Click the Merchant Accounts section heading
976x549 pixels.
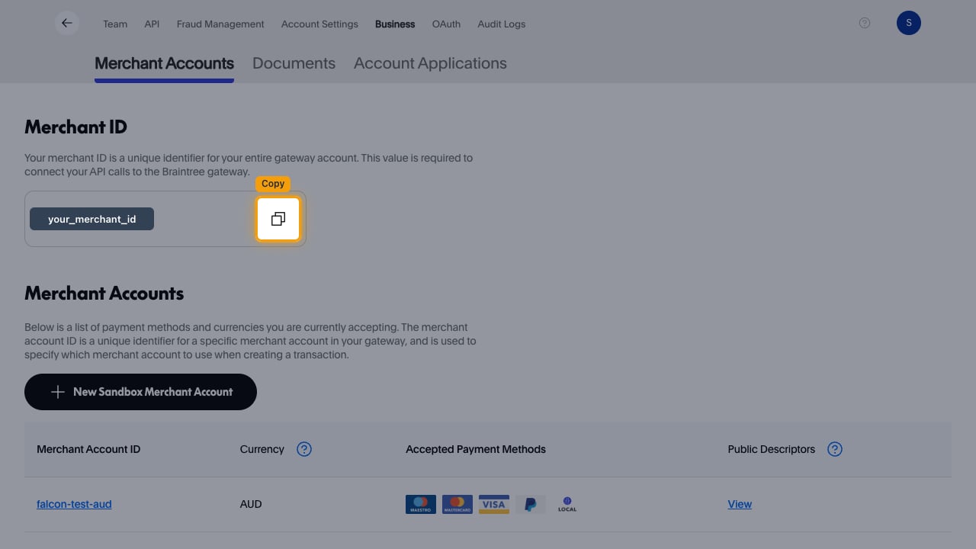104,293
